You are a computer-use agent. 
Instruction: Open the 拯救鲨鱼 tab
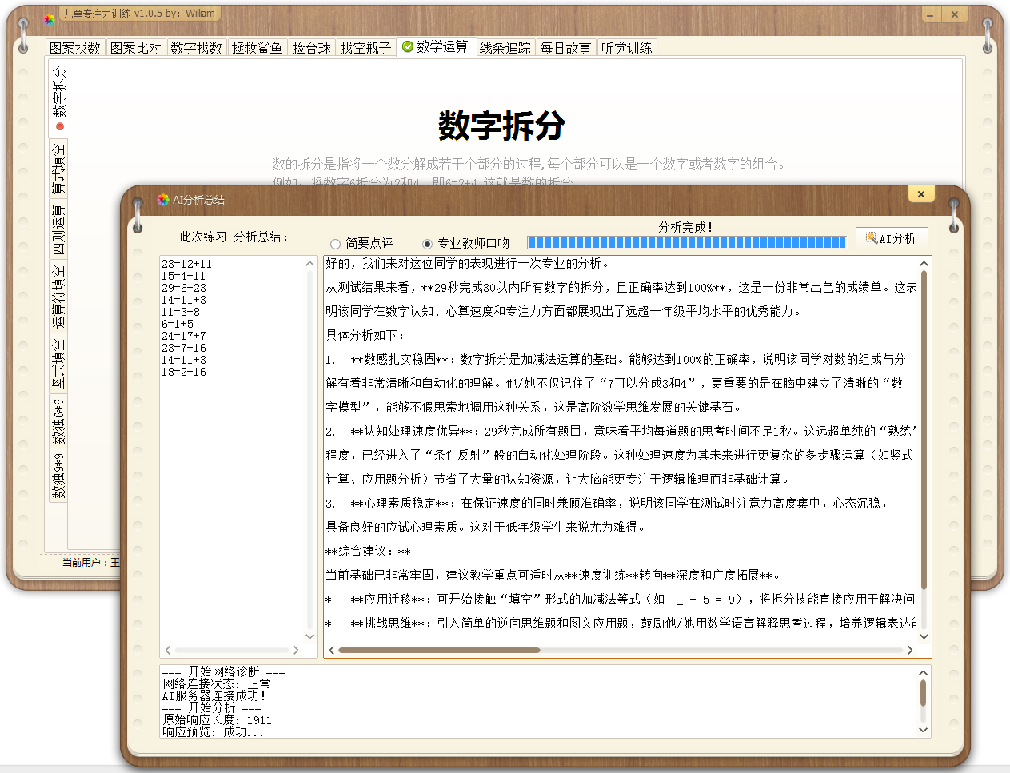point(257,46)
